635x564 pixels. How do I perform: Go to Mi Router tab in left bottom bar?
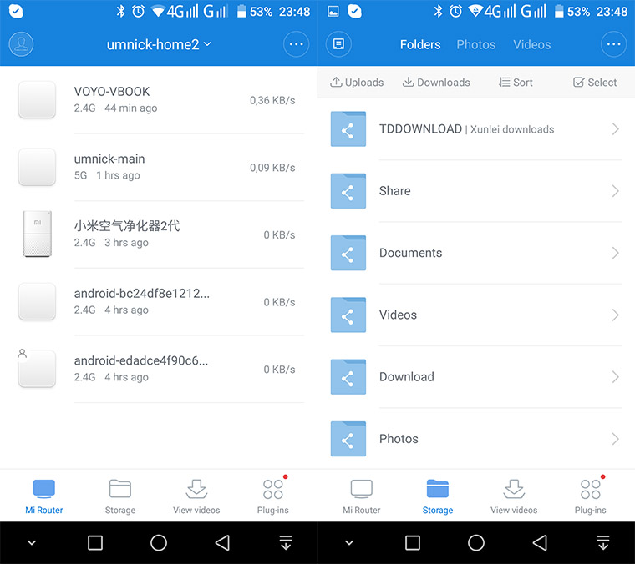[43, 496]
